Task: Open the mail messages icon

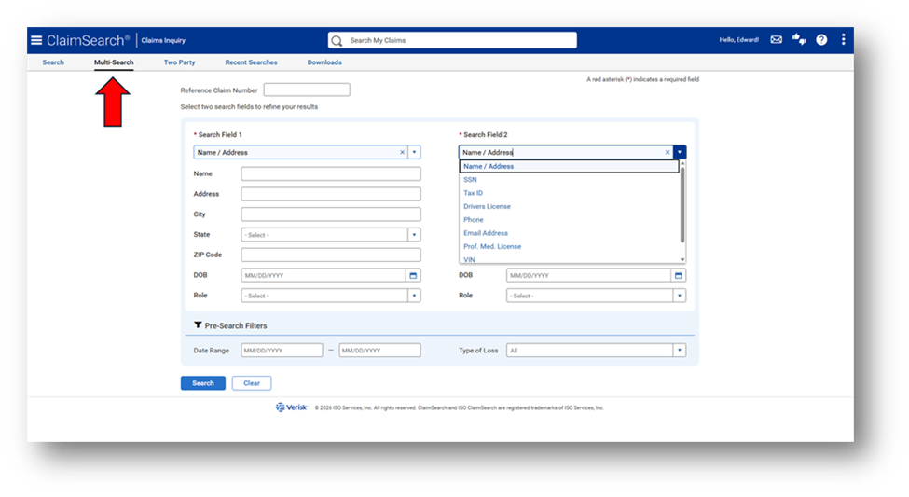Action: click(777, 39)
